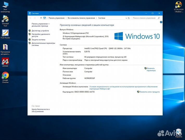
Task: Expand chevron after Все элементы панели управления
Action: (x=97, y=18)
